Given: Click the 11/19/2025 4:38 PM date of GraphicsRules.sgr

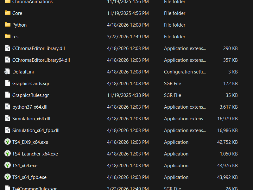Looking at the screenshot, I should pos(128,95).
